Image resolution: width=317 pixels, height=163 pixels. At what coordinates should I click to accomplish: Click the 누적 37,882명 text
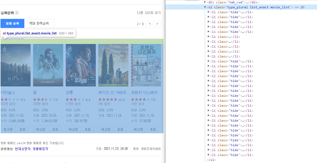point(141,121)
